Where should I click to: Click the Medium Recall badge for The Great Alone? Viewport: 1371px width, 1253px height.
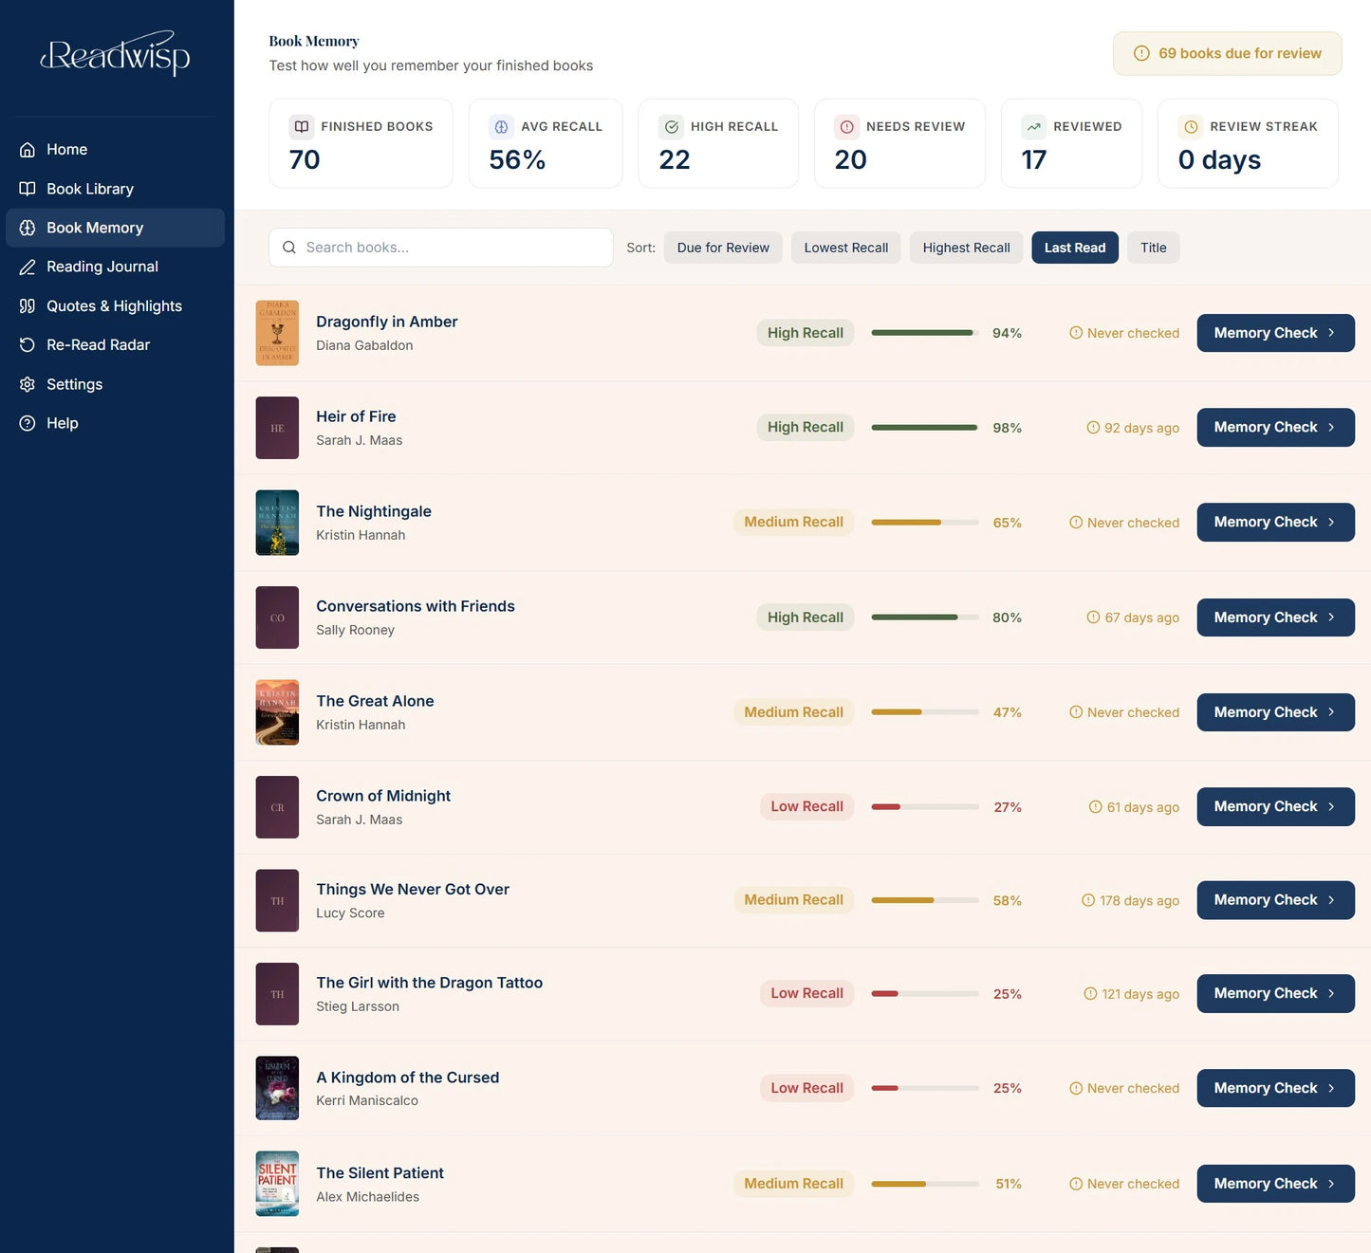pos(794,712)
